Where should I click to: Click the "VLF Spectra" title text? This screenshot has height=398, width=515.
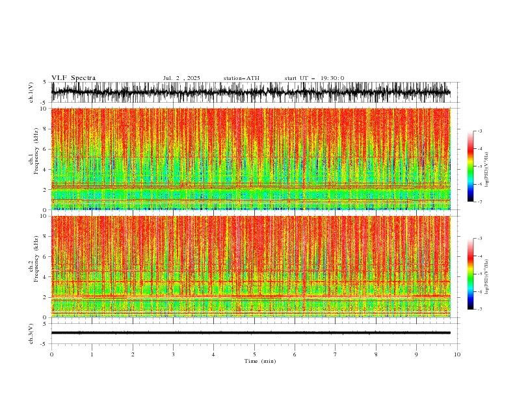[73, 78]
